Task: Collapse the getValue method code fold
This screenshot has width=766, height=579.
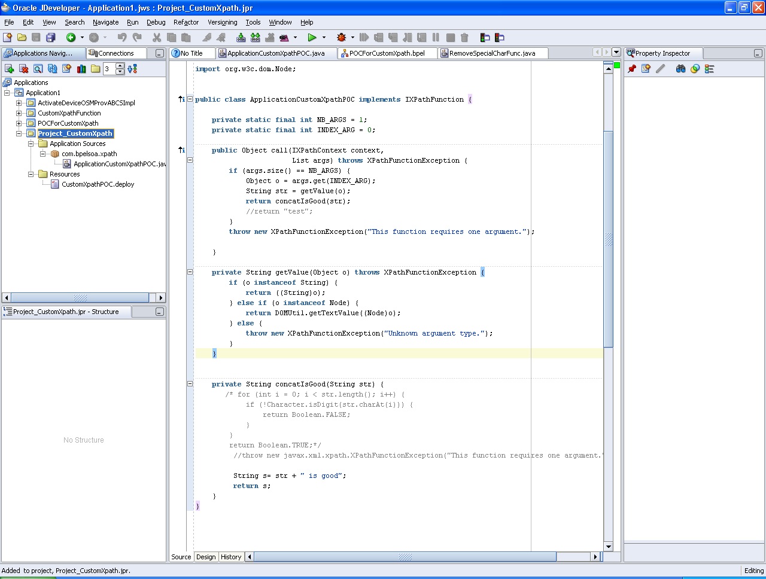Action: (190, 272)
